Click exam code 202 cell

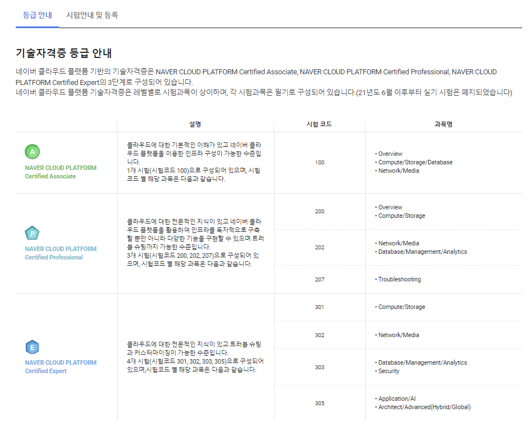pos(320,247)
